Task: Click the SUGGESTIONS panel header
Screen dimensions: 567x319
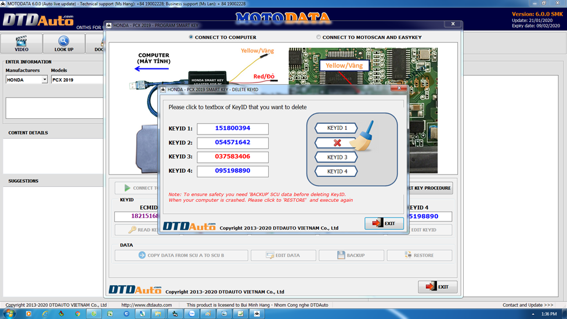Action: point(24,180)
